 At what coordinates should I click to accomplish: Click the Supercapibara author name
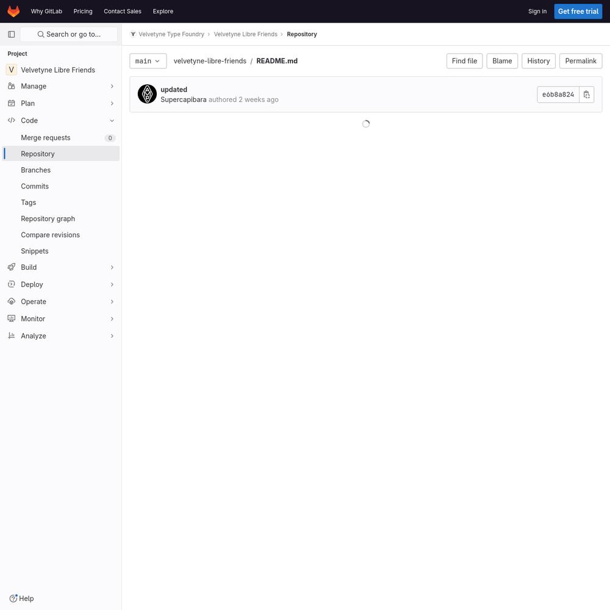coord(183,99)
